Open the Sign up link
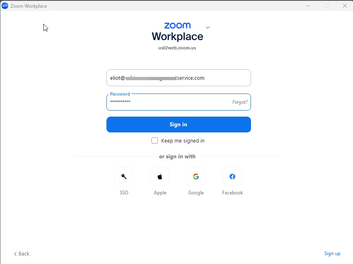Viewport: 353px width, 264px height. (332, 253)
